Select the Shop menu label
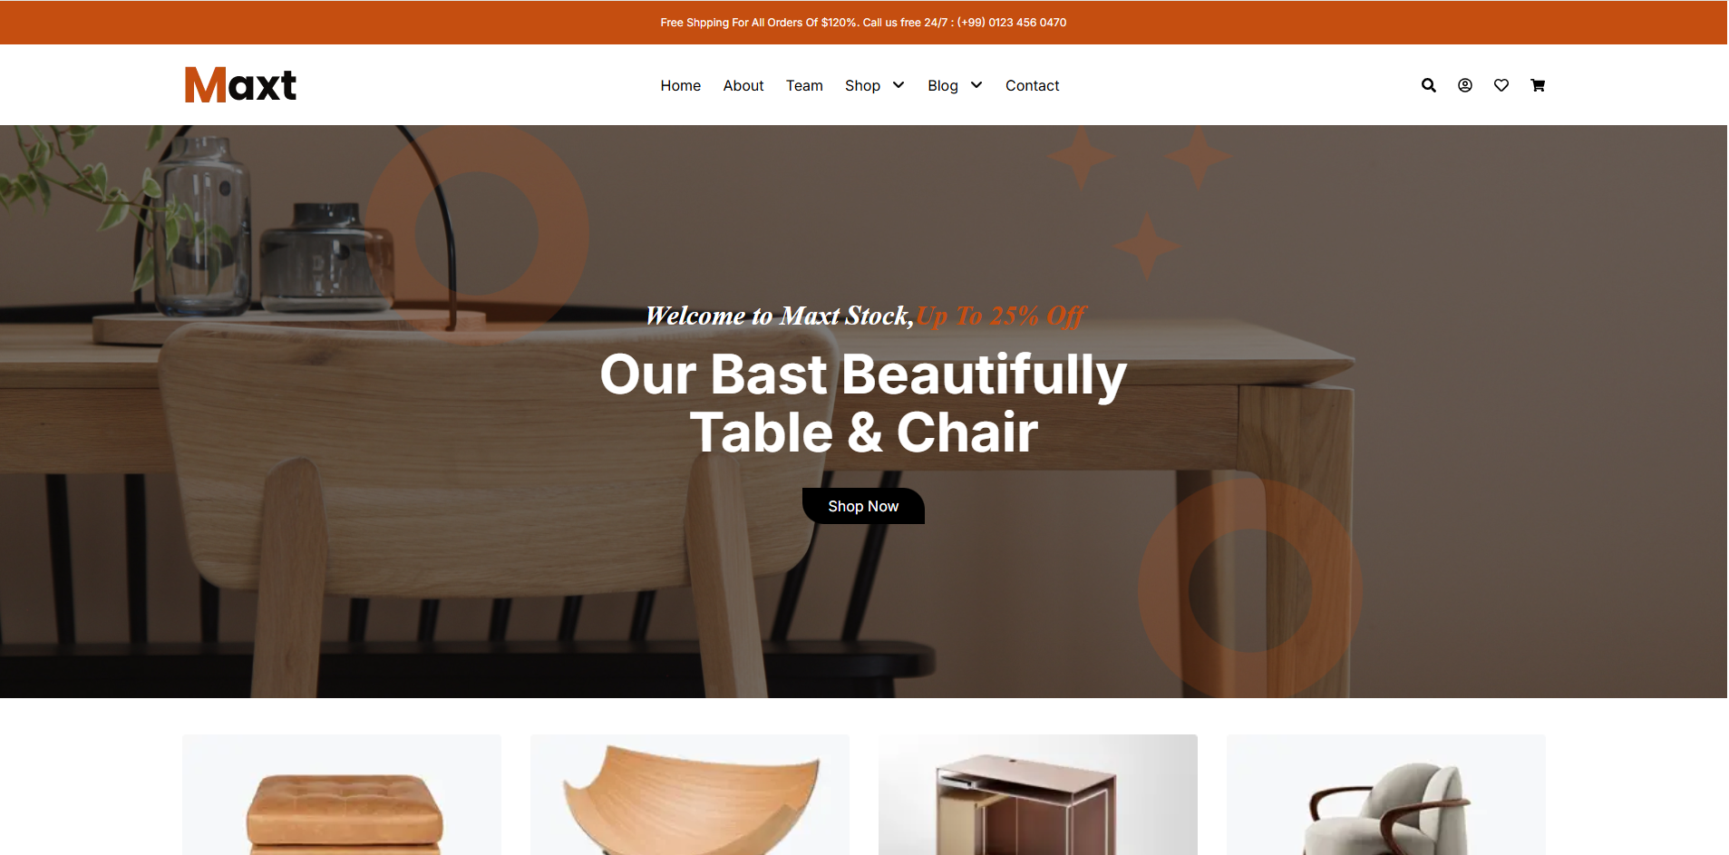Viewport: 1729px width, 855px height. pyautogui.click(x=862, y=85)
